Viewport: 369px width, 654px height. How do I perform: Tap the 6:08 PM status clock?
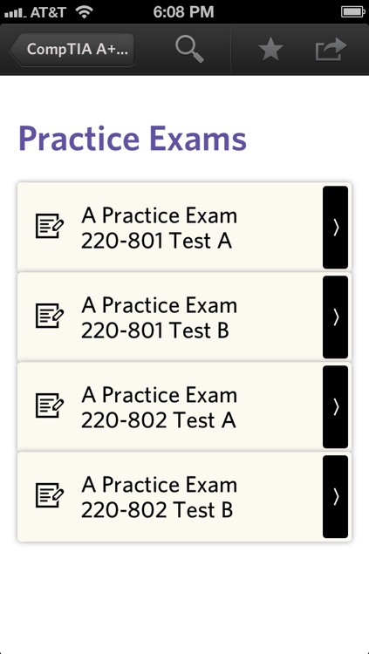point(184,11)
